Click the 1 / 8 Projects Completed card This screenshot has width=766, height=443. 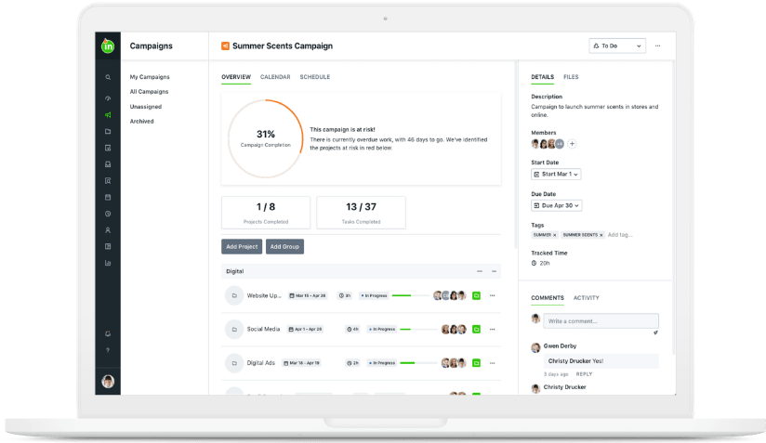pyautogui.click(x=266, y=213)
